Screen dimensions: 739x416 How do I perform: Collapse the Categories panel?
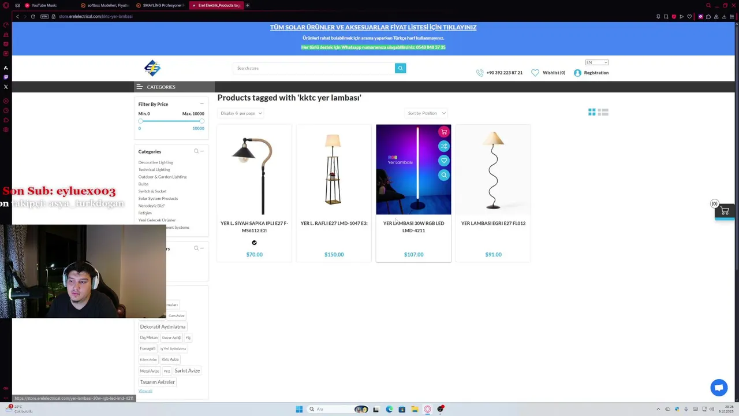tap(202, 151)
